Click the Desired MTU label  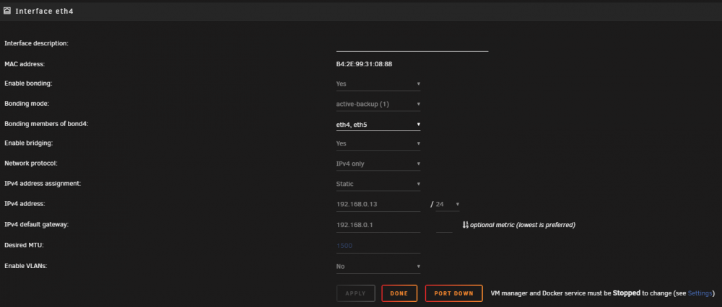coord(24,246)
